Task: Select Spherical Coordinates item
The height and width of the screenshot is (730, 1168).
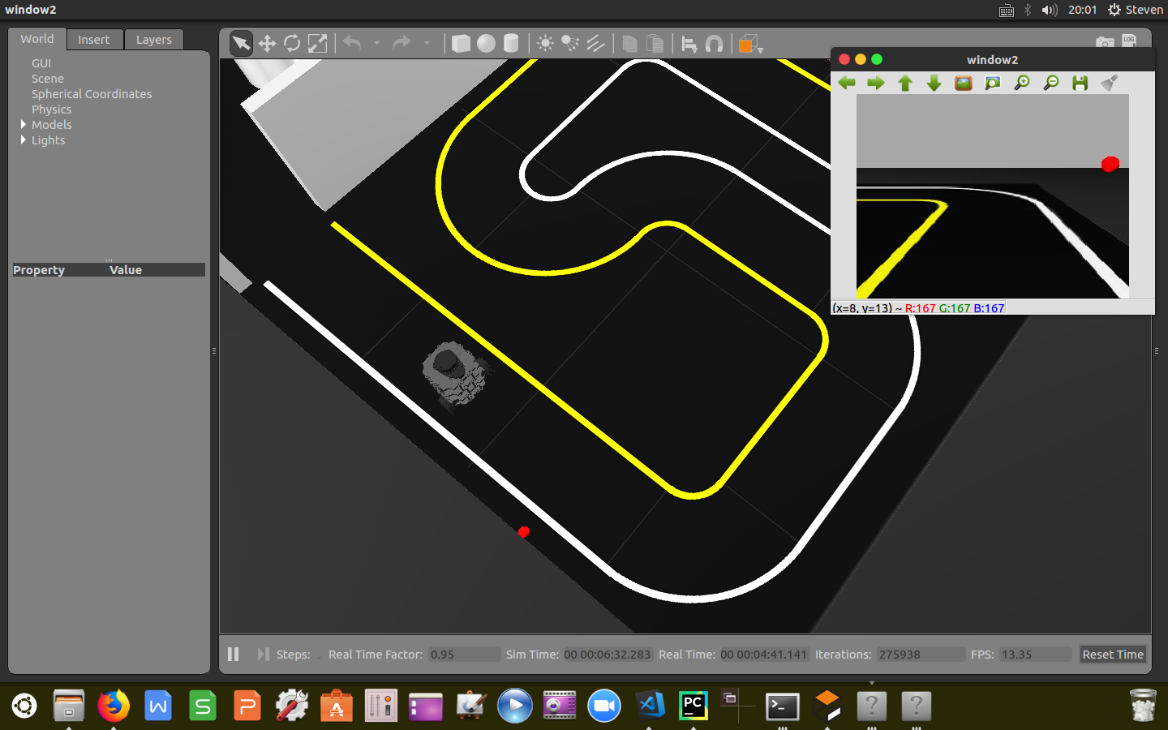Action: coord(92,94)
